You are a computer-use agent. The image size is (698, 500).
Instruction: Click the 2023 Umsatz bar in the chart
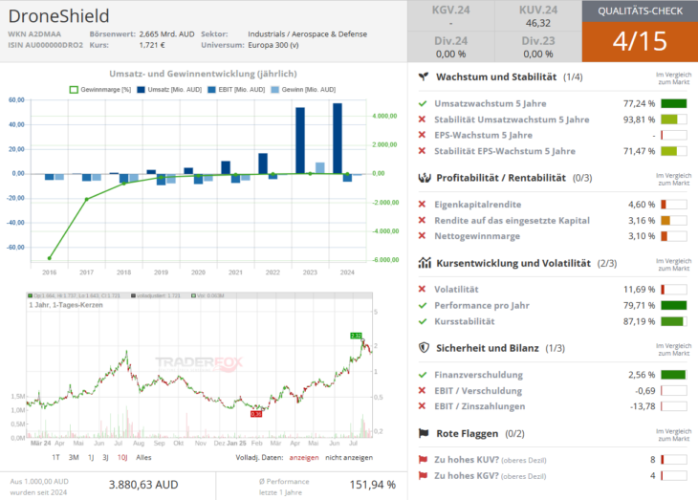pos(300,141)
